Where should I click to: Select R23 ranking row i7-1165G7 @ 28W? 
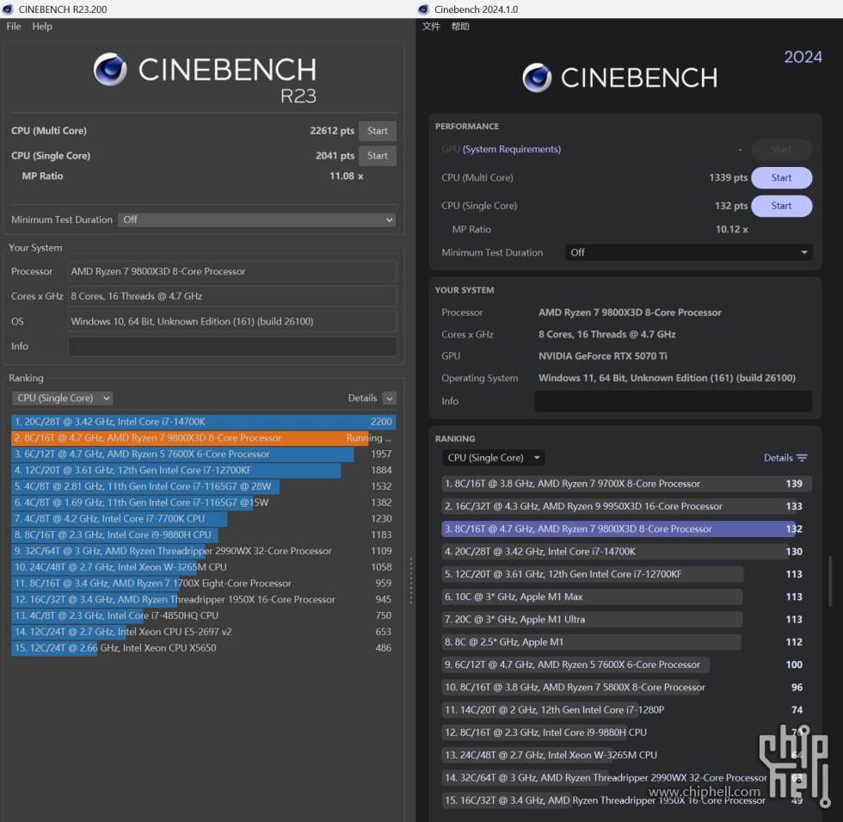coord(203,486)
